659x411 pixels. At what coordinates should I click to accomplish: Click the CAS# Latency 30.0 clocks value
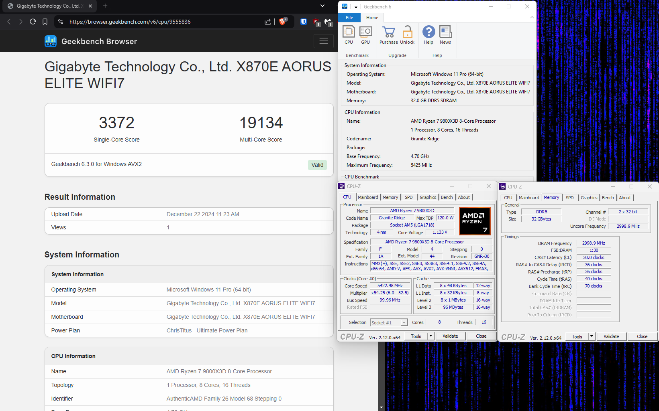[x=594, y=257]
